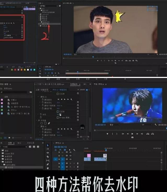Select the Pen tool in the timeline toolbar
The image size is (167, 192).
coord(48,164)
